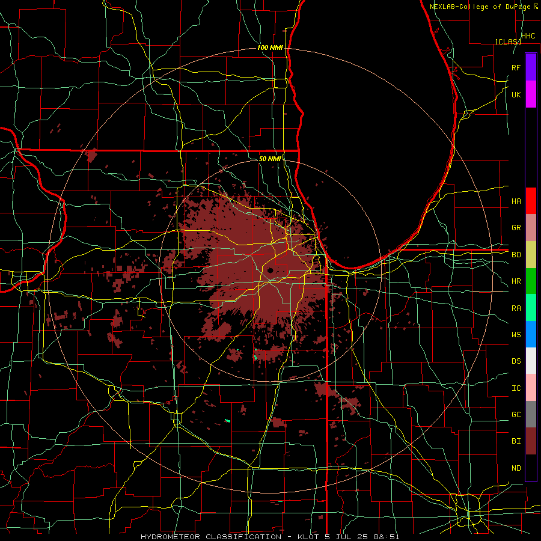Click the HA red legend swatch
The image size is (541, 541).
(531, 201)
